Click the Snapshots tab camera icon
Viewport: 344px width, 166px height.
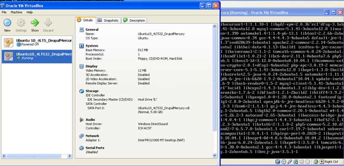pyautogui.click(x=100, y=20)
